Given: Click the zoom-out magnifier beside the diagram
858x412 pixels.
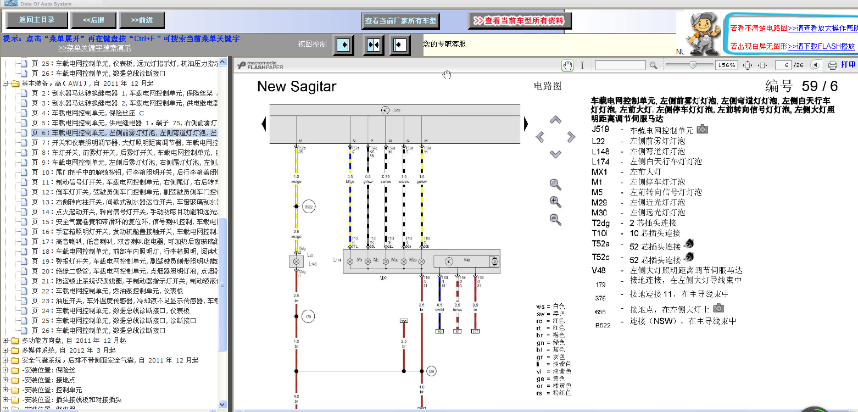Looking at the screenshot, I should pos(555,219).
